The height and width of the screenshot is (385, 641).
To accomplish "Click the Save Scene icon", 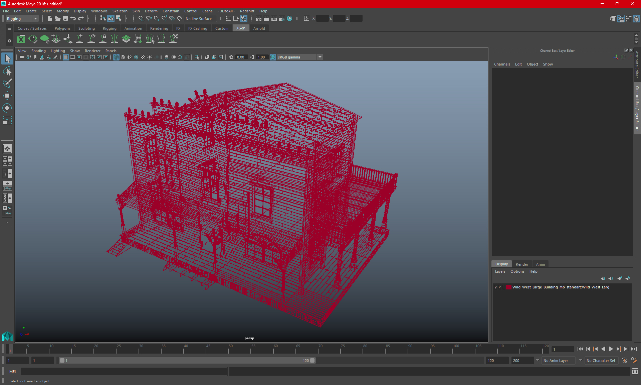I will [65, 19].
